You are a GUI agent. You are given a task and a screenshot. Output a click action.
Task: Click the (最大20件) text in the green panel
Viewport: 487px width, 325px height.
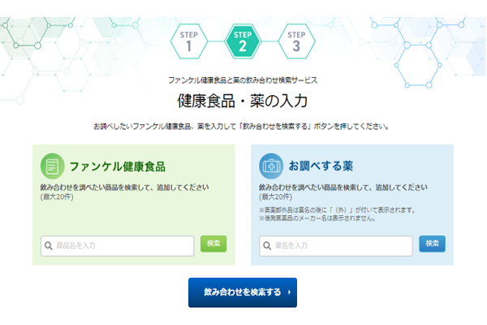tap(56, 197)
